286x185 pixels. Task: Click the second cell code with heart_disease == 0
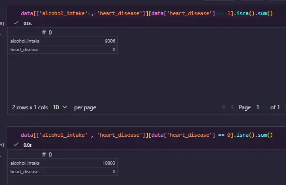[x=147, y=135]
